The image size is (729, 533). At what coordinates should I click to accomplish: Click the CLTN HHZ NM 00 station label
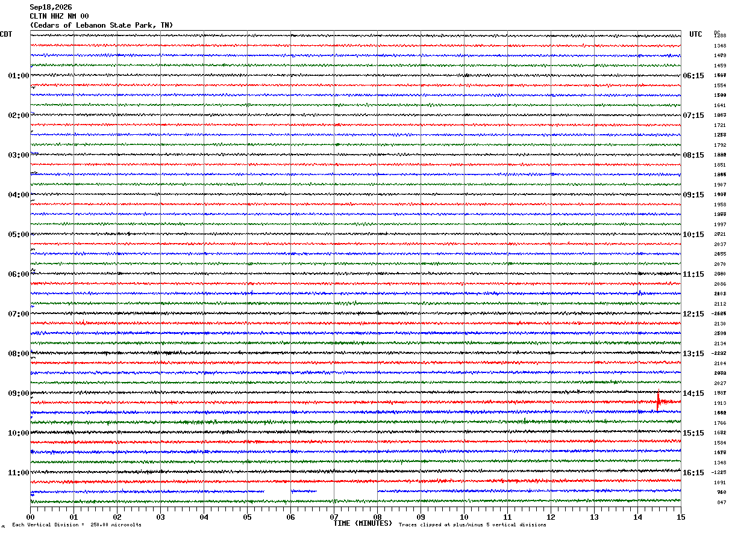[59, 16]
